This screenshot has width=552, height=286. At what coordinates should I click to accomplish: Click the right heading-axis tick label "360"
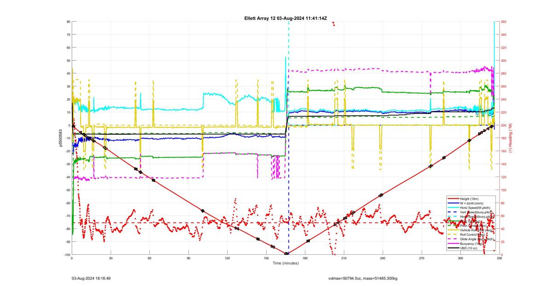(x=504, y=22)
